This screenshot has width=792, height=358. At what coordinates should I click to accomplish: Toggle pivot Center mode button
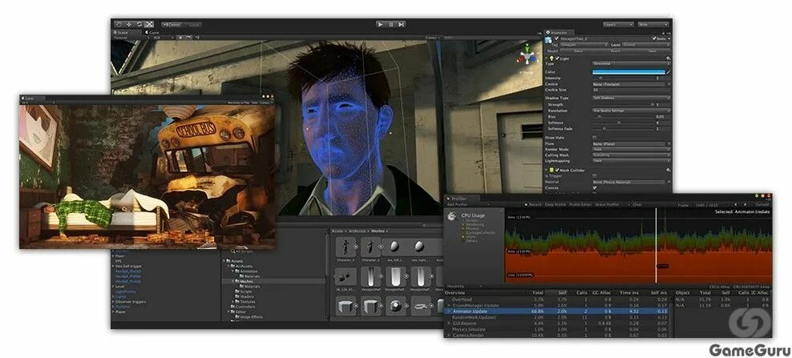click(172, 24)
